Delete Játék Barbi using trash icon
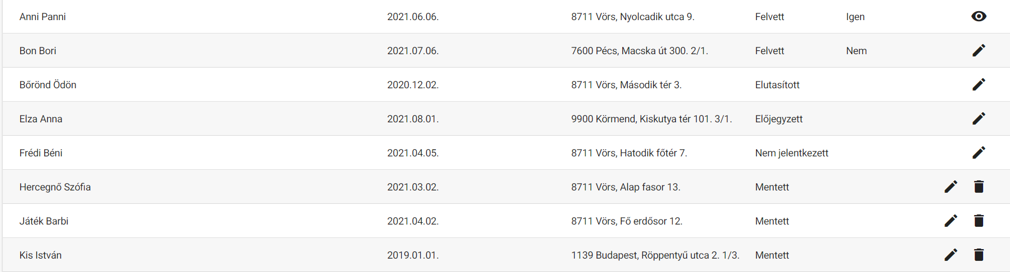 coord(979,221)
